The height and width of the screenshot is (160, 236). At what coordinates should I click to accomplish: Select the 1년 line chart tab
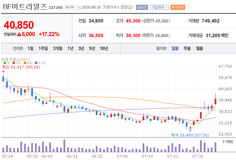70,48
